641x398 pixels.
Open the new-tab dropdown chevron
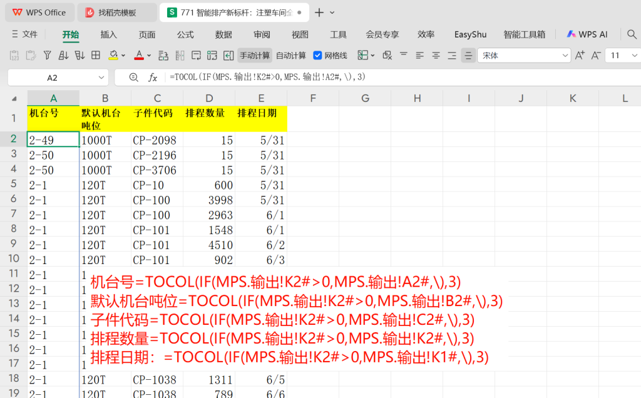[x=332, y=13]
